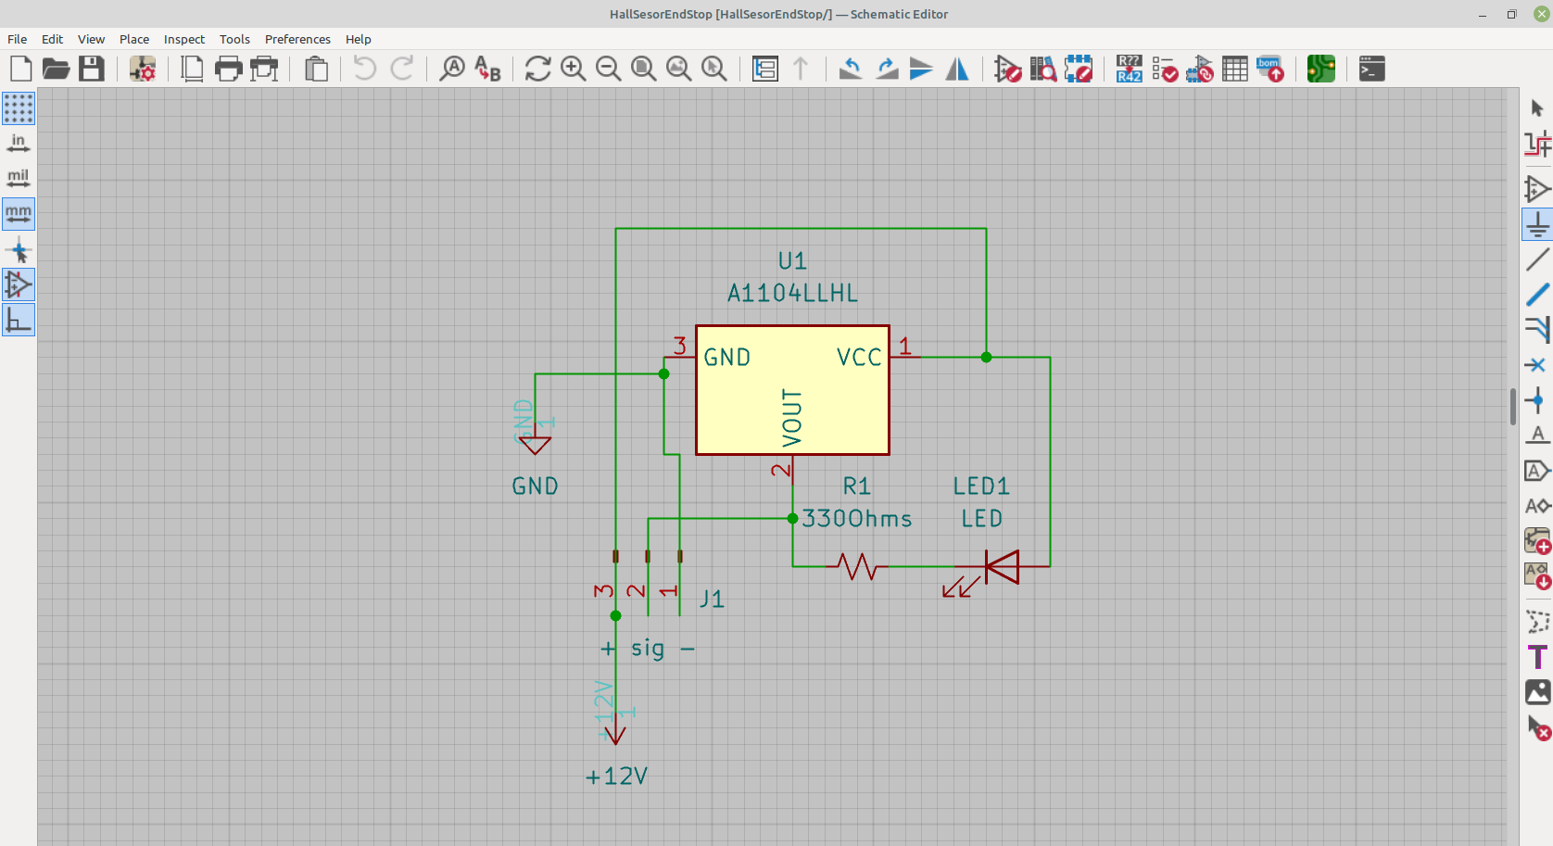
Task: Export the bill of materials
Action: (x=1270, y=68)
